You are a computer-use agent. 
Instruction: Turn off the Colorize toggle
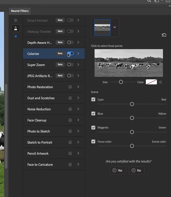click(70, 53)
